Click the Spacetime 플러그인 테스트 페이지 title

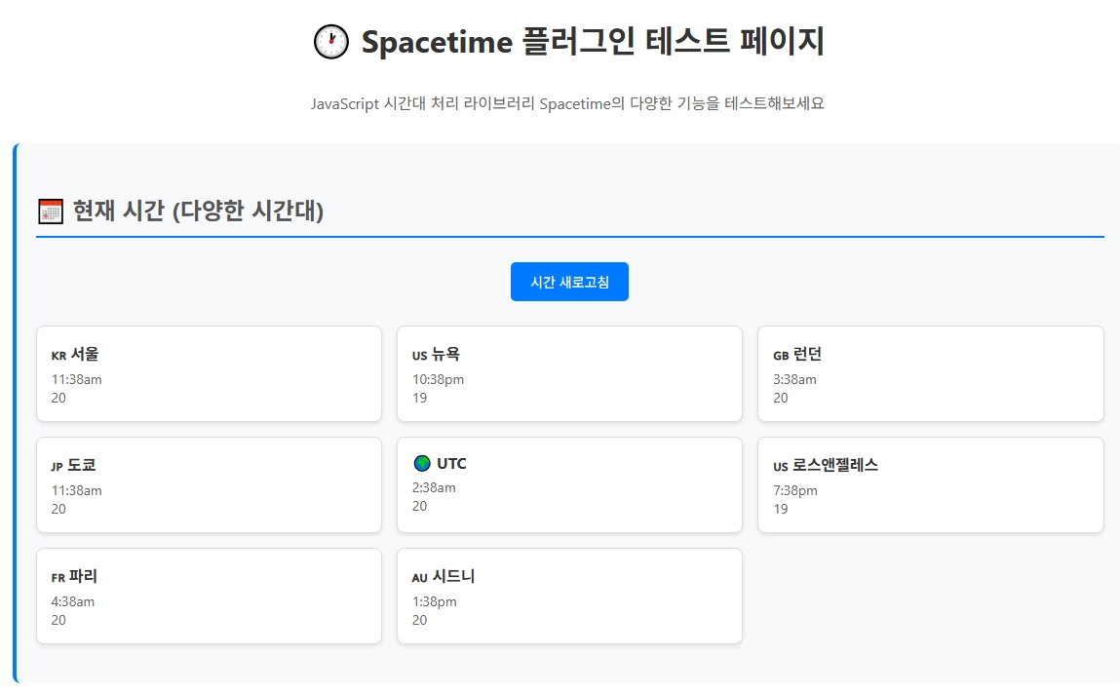click(x=593, y=43)
